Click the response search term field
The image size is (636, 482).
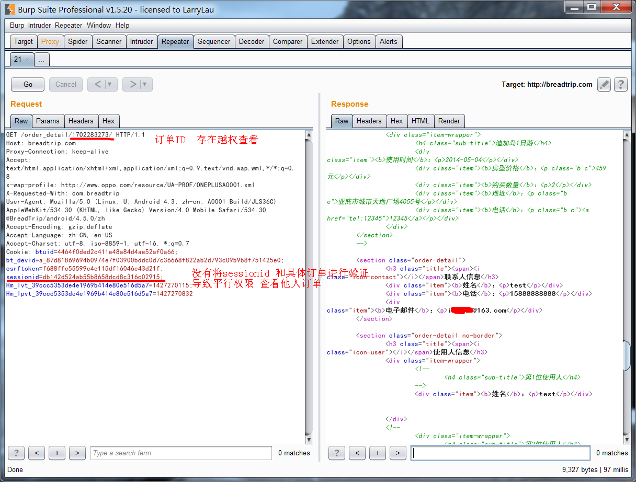[501, 453]
